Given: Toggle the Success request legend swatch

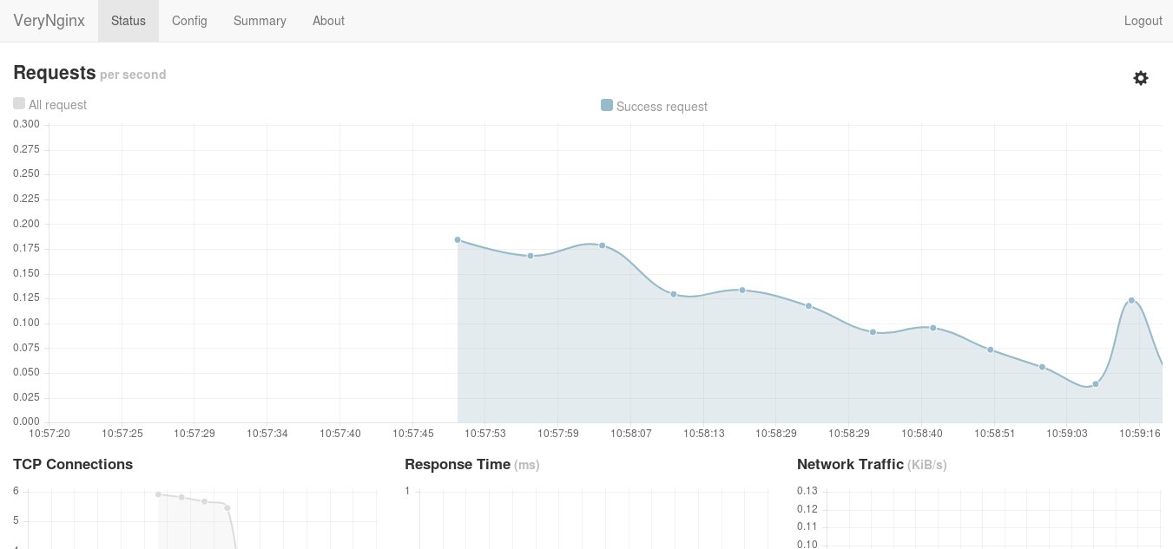Looking at the screenshot, I should point(607,105).
